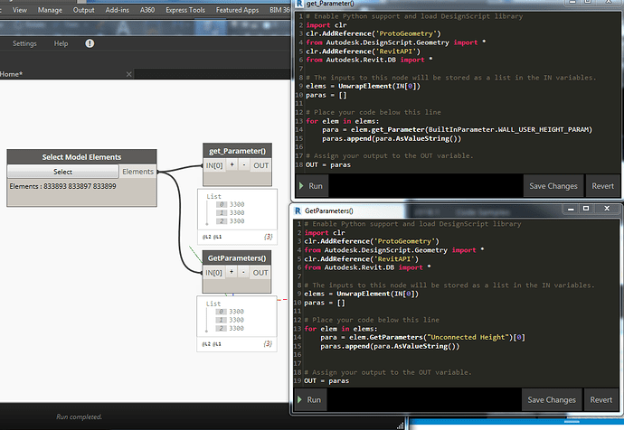Image resolution: width=624 pixels, height=430 pixels.
Task: Click the "Unconnected Height" code line
Action: point(422,337)
